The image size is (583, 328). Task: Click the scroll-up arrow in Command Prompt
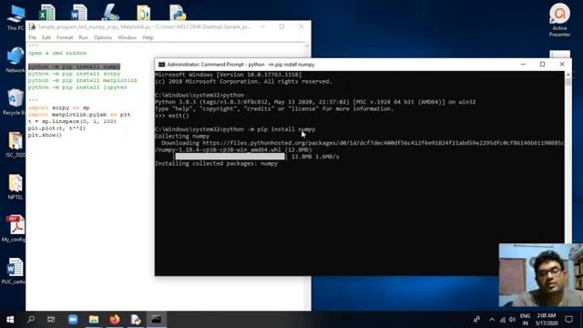(568, 75)
